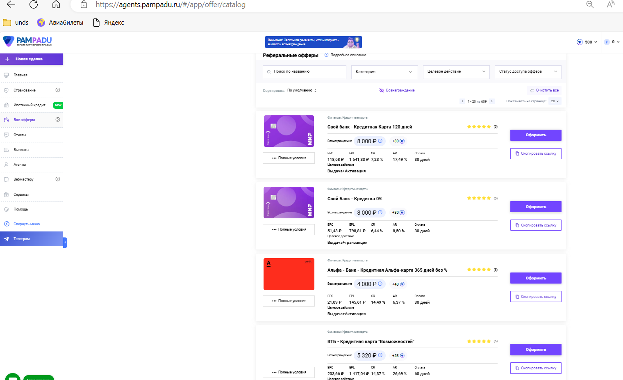Open the attention banner about реквизиты
The width and height of the screenshot is (623, 380).
314,42
